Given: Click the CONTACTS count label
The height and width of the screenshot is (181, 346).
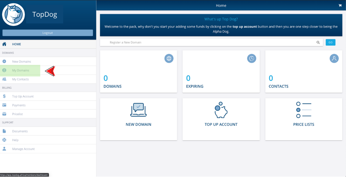Looking at the screenshot, I should (279, 86).
